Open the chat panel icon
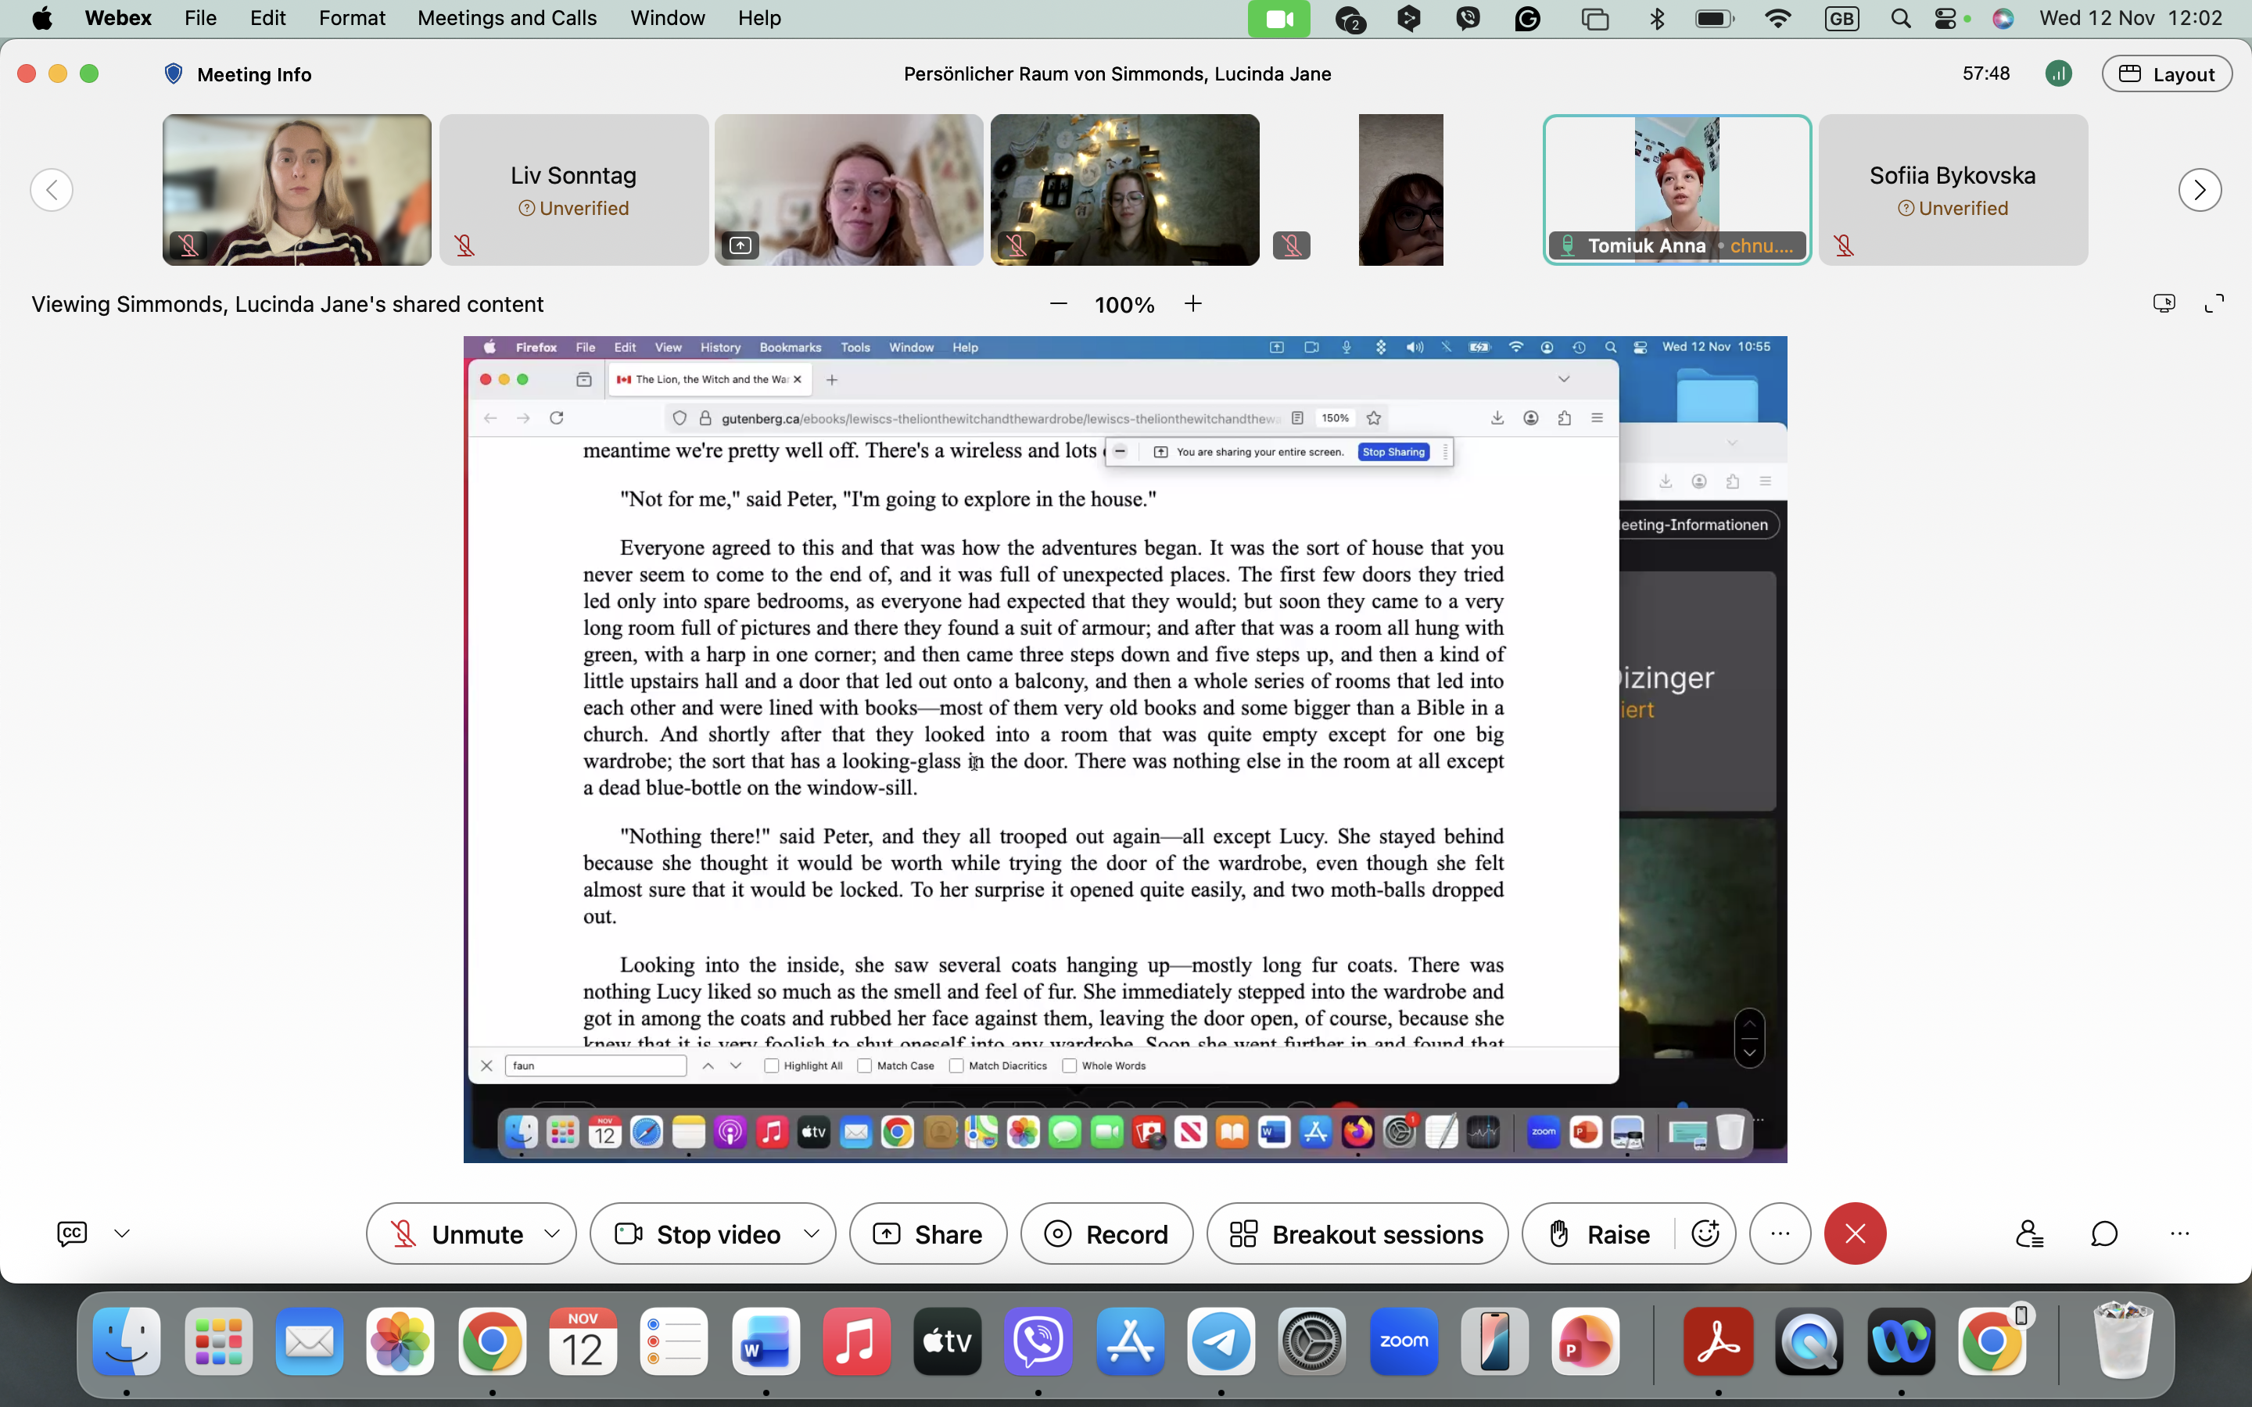The width and height of the screenshot is (2252, 1407). 2104,1234
